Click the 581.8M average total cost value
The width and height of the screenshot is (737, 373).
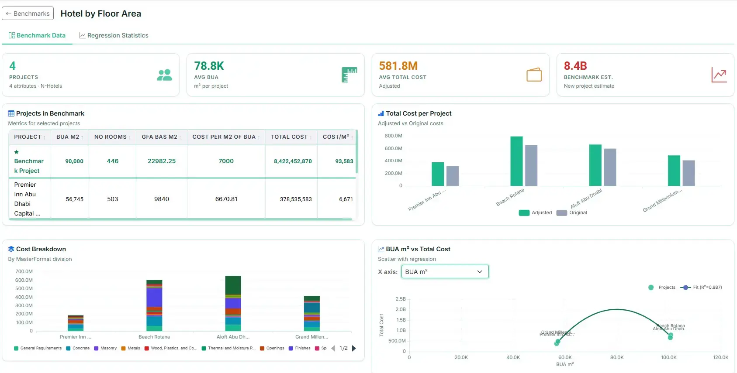tap(398, 66)
